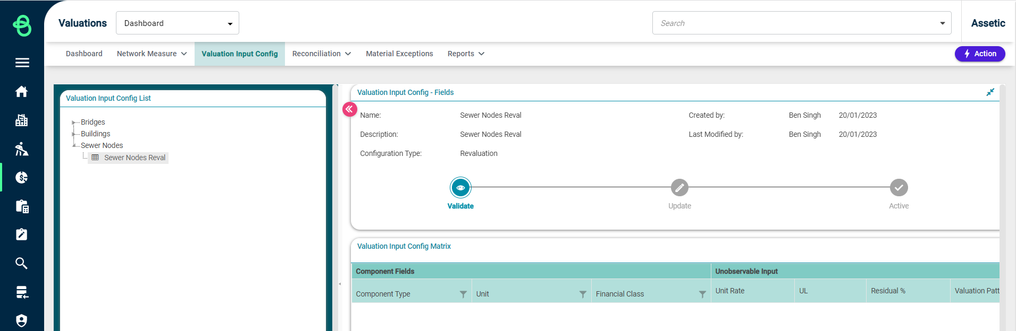Screen dimensions: 1016x331
Task: Expand the Bridges tree node
Action: pyautogui.click(x=74, y=123)
